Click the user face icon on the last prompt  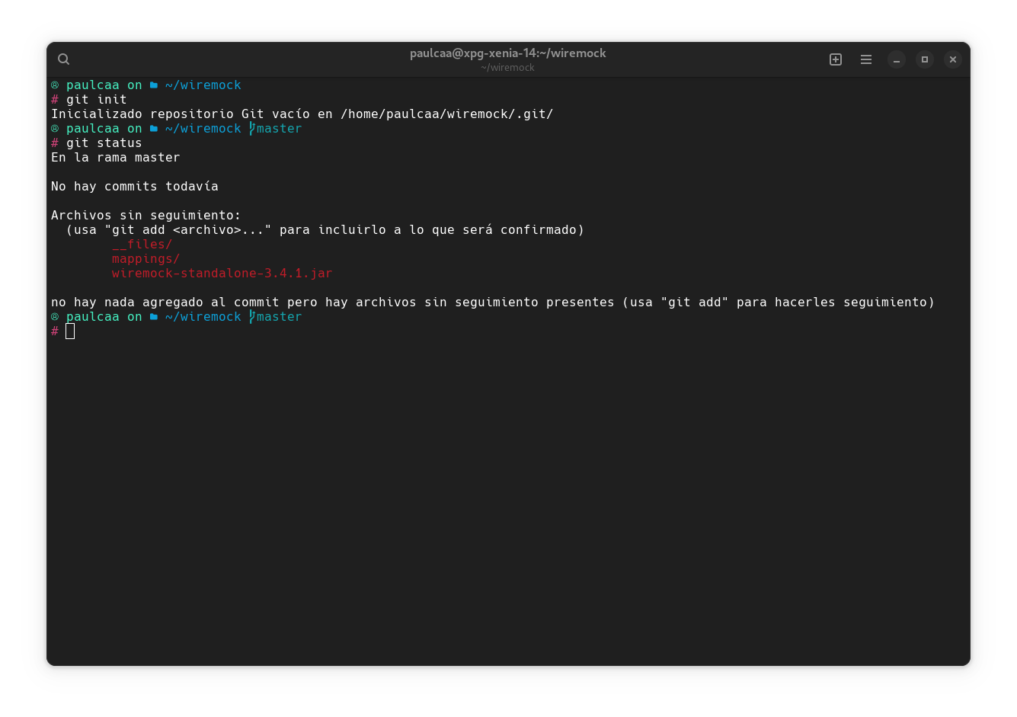click(55, 317)
